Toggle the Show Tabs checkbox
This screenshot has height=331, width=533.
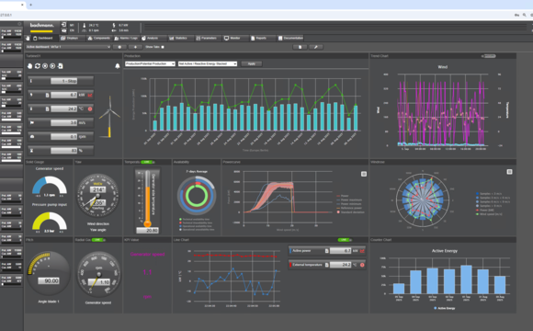[163, 47]
